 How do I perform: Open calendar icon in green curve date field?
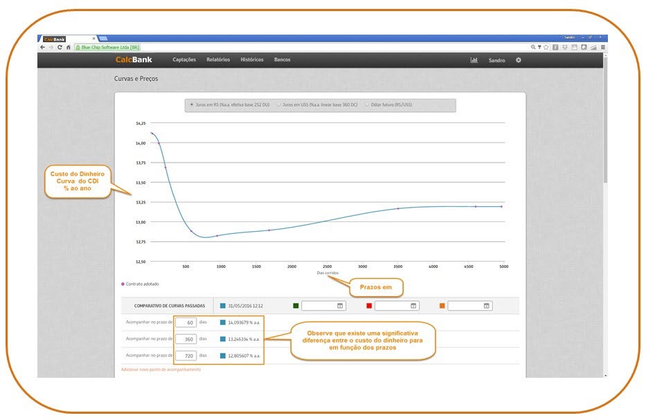340,306
